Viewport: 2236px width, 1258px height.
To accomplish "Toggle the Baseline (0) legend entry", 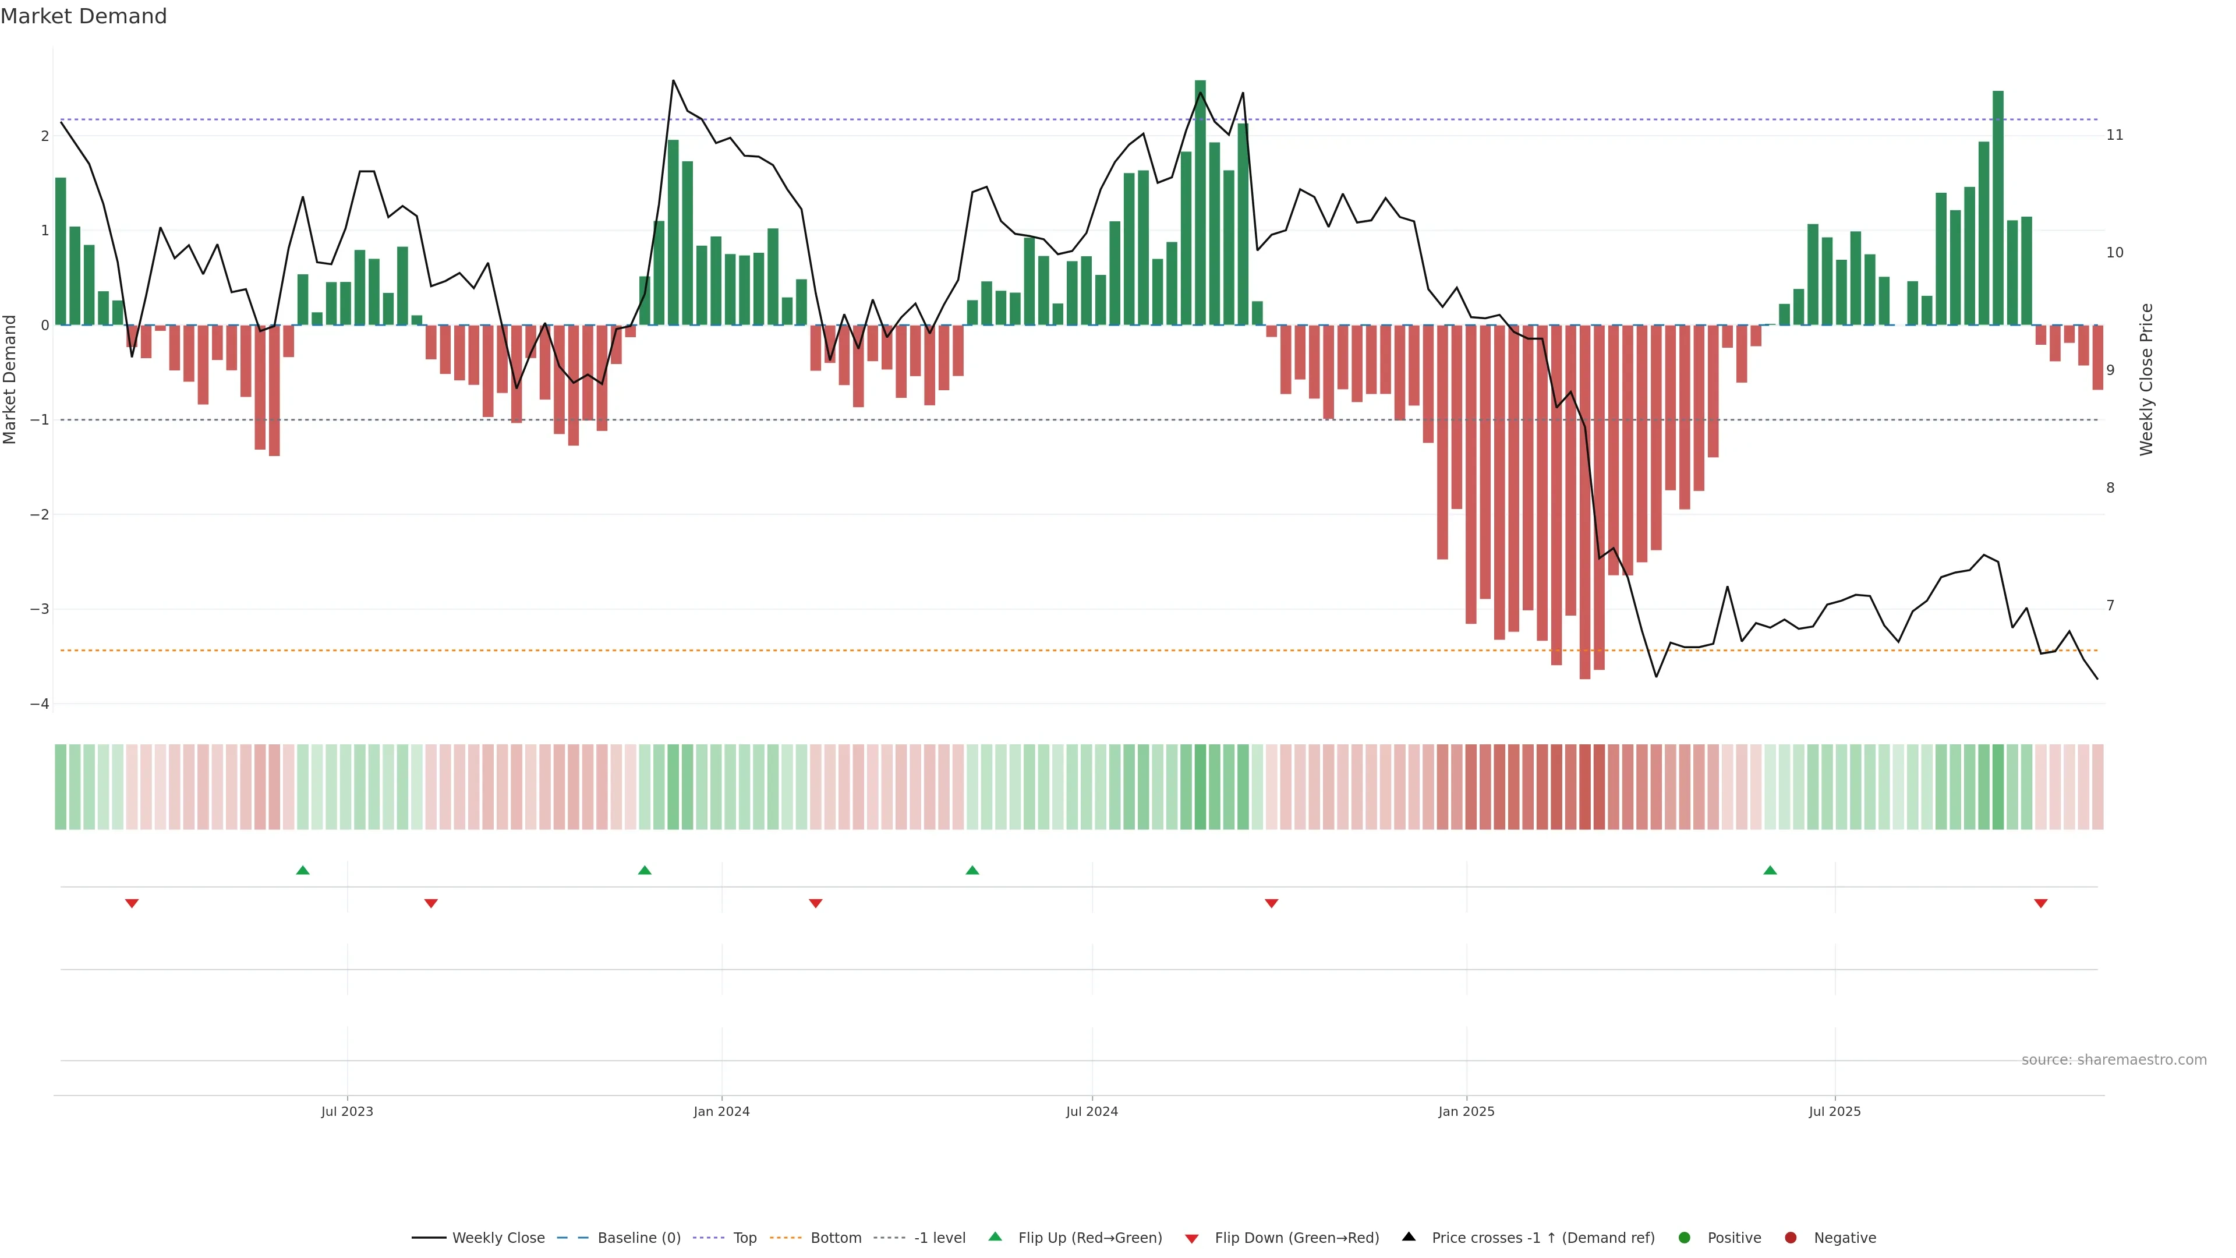I will click(x=640, y=1237).
